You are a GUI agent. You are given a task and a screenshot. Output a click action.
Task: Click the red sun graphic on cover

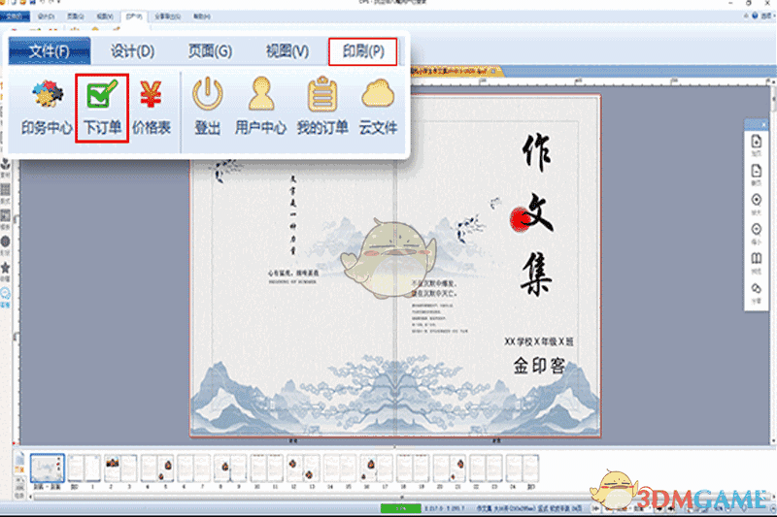(x=520, y=219)
